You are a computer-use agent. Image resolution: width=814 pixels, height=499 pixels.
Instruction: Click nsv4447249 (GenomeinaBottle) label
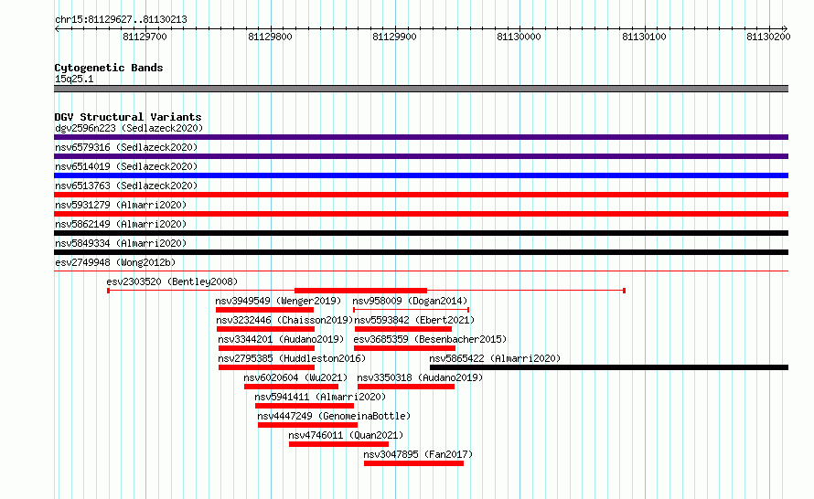click(334, 416)
